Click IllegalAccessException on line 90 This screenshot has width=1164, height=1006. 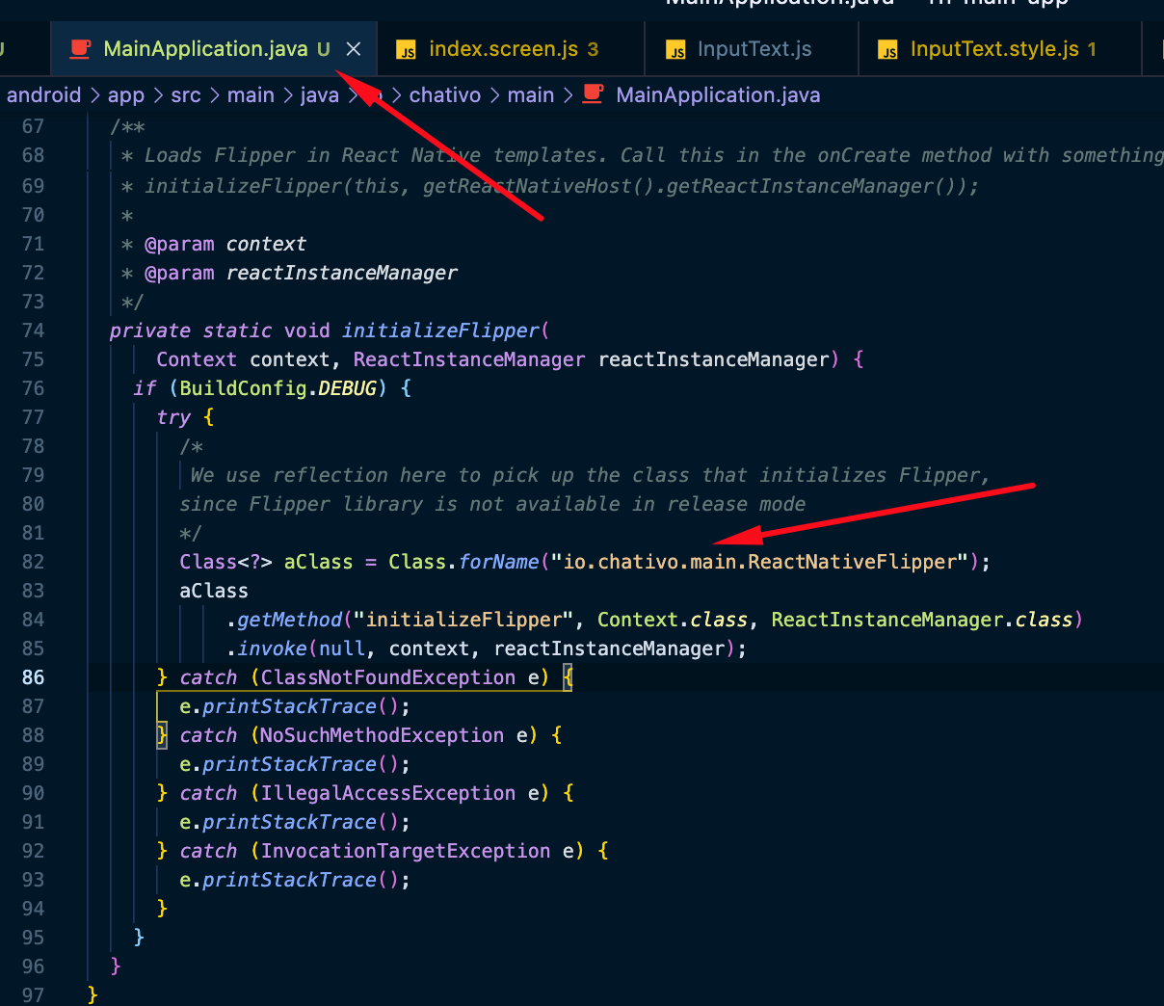(x=387, y=793)
